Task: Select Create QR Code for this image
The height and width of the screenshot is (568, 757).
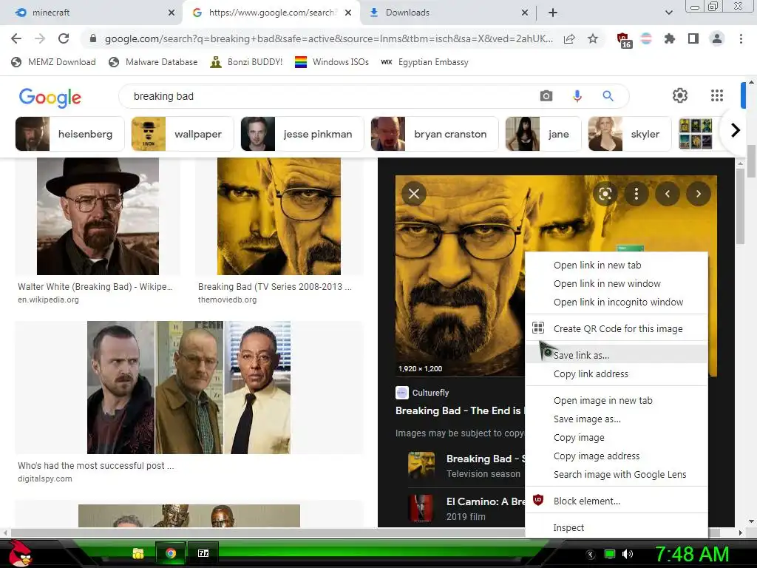Action: point(616,328)
